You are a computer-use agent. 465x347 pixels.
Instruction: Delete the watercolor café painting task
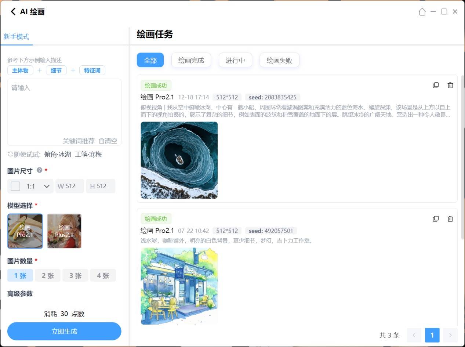pos(450,219)
